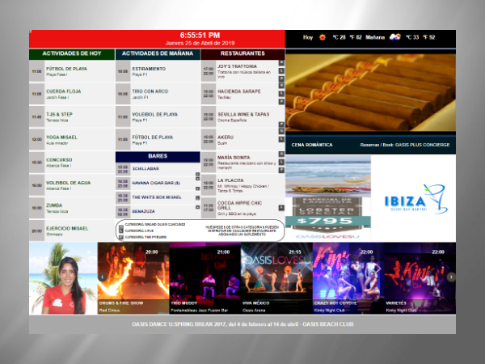The width and height of the screenshot is (485, 364).
Task: Click the staff photo of woman in red shirt
Action: pyautogui.click(x=63, y=278)
